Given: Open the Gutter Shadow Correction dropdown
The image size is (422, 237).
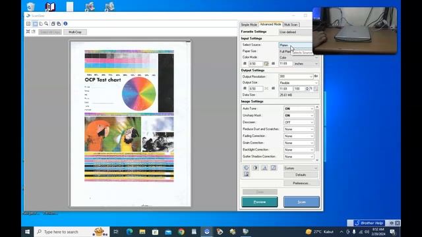Looking at the screenshot, I should [x=299, y=157].
